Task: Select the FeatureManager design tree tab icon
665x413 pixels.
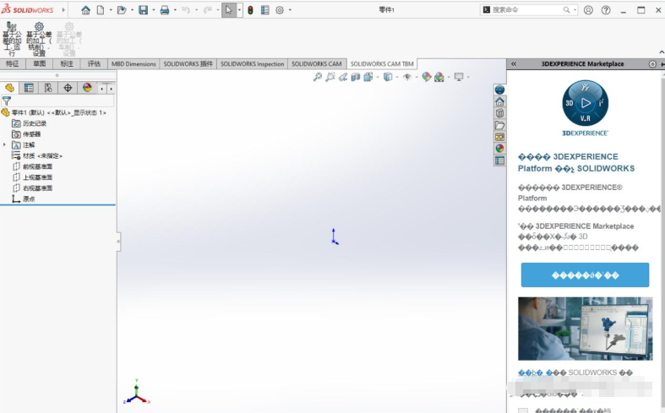Action: pyautogui.click(x=10, y=88)
